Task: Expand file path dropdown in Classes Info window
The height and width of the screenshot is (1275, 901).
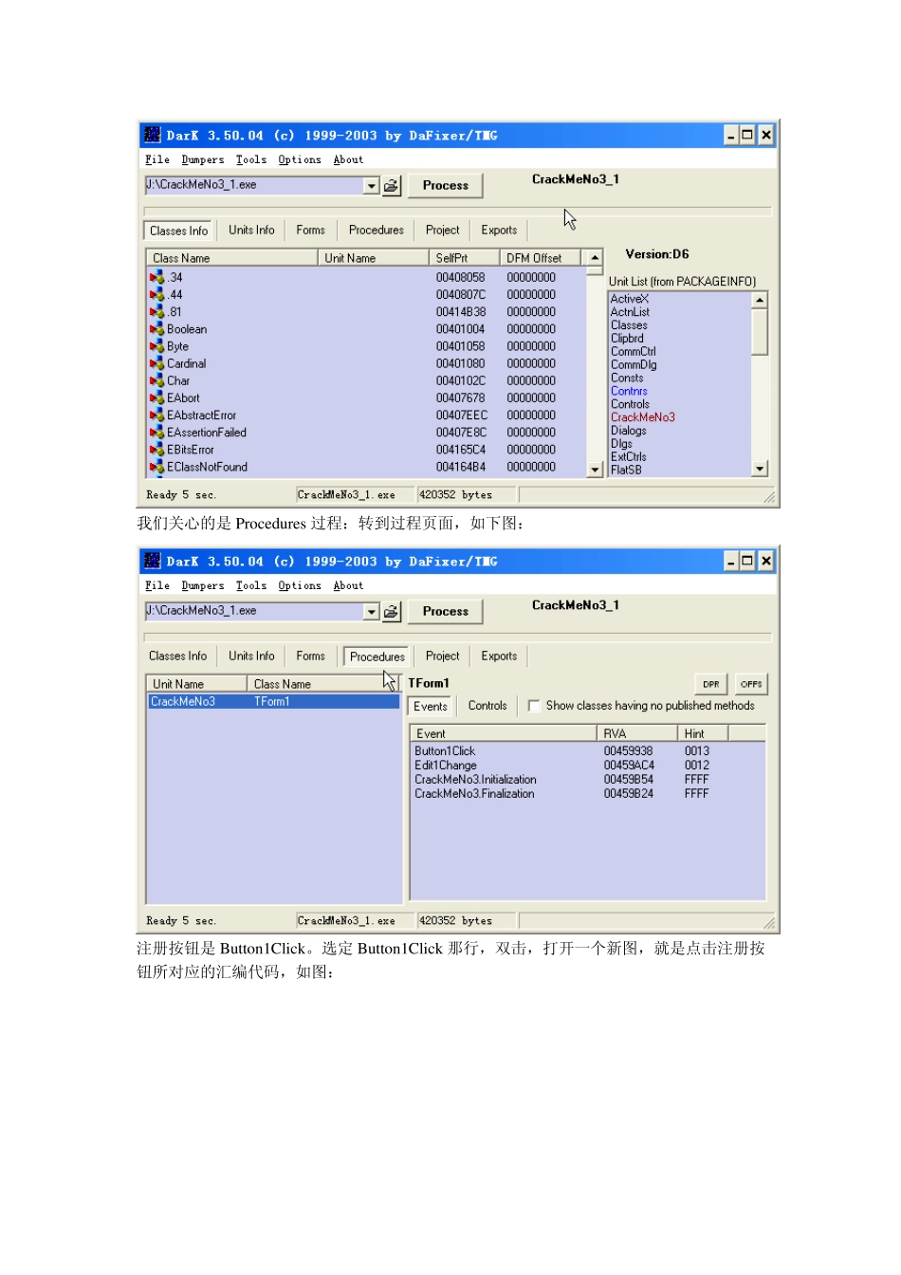Action: point(371,186)
